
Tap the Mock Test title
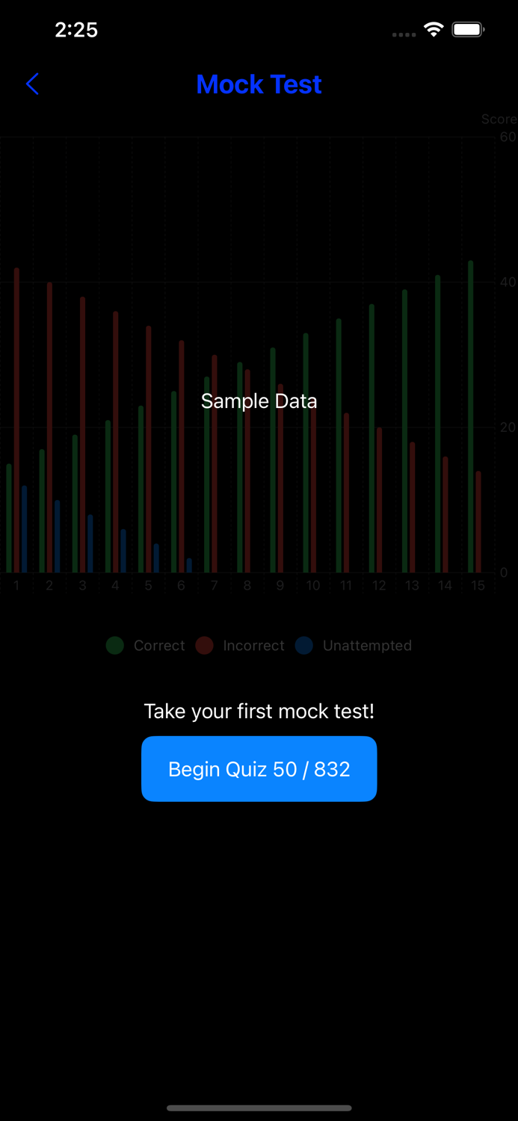click(x=259, y=84)
